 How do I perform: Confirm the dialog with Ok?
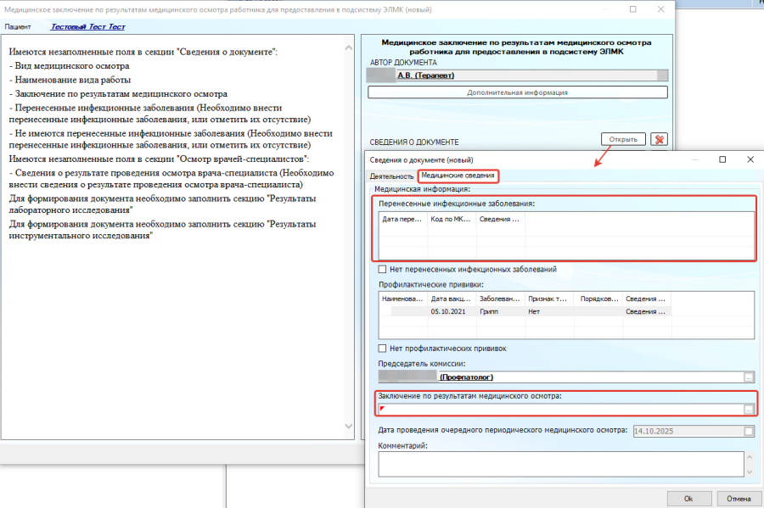688,499
